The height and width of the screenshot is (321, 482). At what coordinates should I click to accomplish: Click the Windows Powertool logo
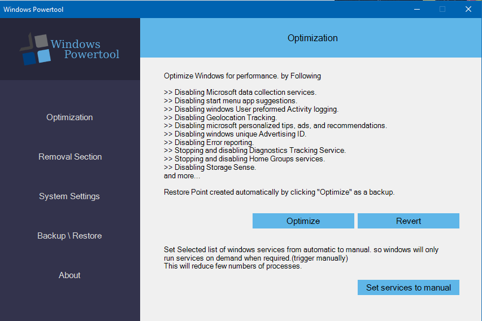point(70,49)
